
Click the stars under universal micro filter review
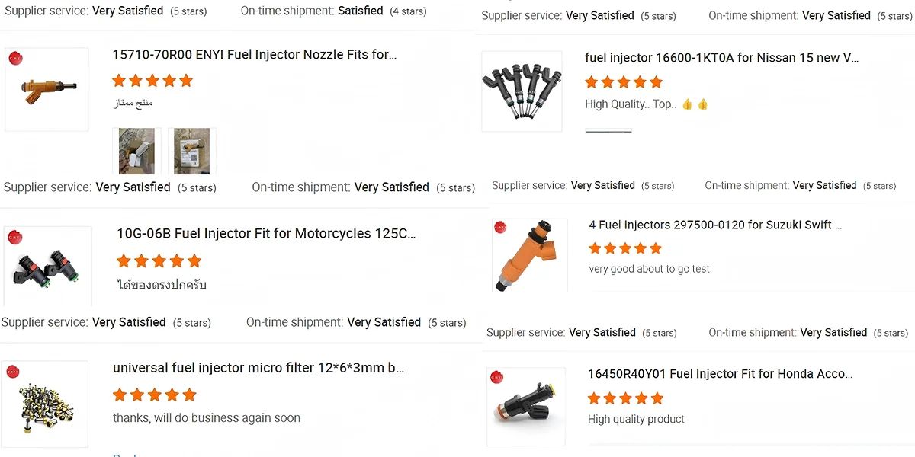pyautogui.click(x=155, y=395)
